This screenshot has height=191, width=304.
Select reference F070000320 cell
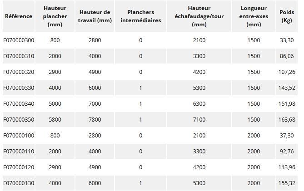coord(19,72)
